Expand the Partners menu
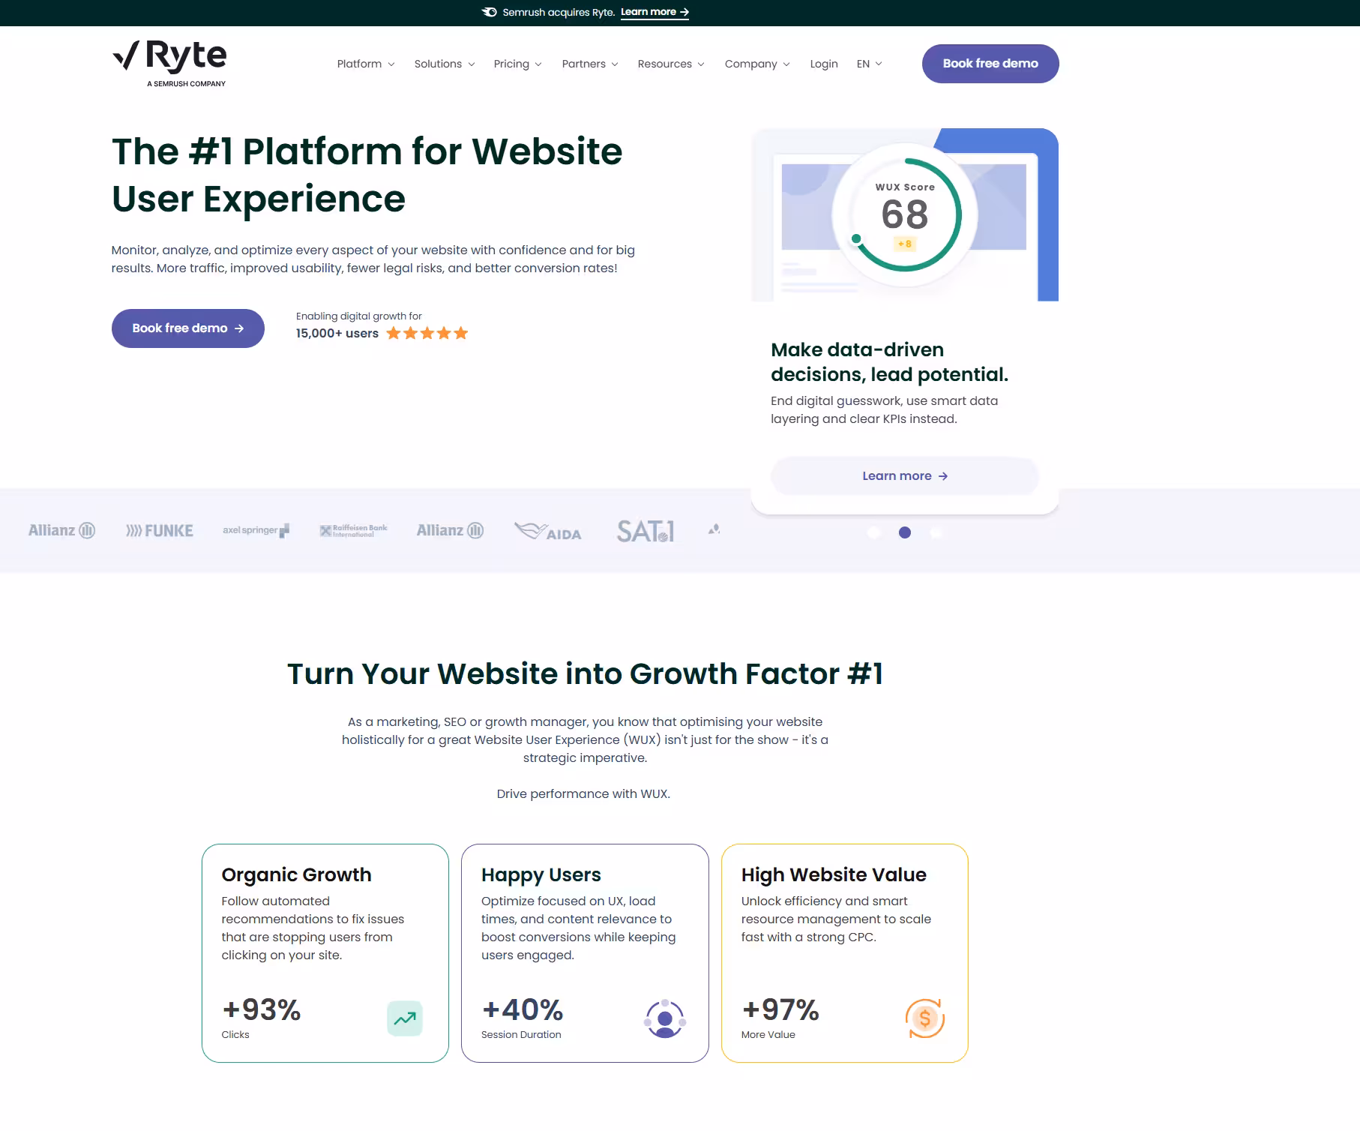The width and height of the screenshot is (1360, 1131). 590,64
